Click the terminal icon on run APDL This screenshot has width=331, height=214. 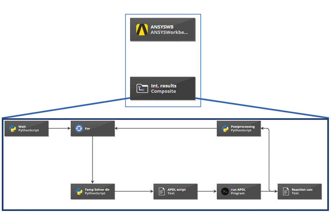(225, 192)
